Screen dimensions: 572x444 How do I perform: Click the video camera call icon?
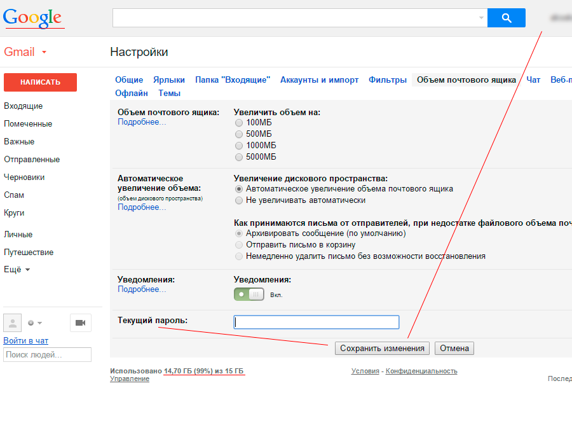click(x=81, y=323)
